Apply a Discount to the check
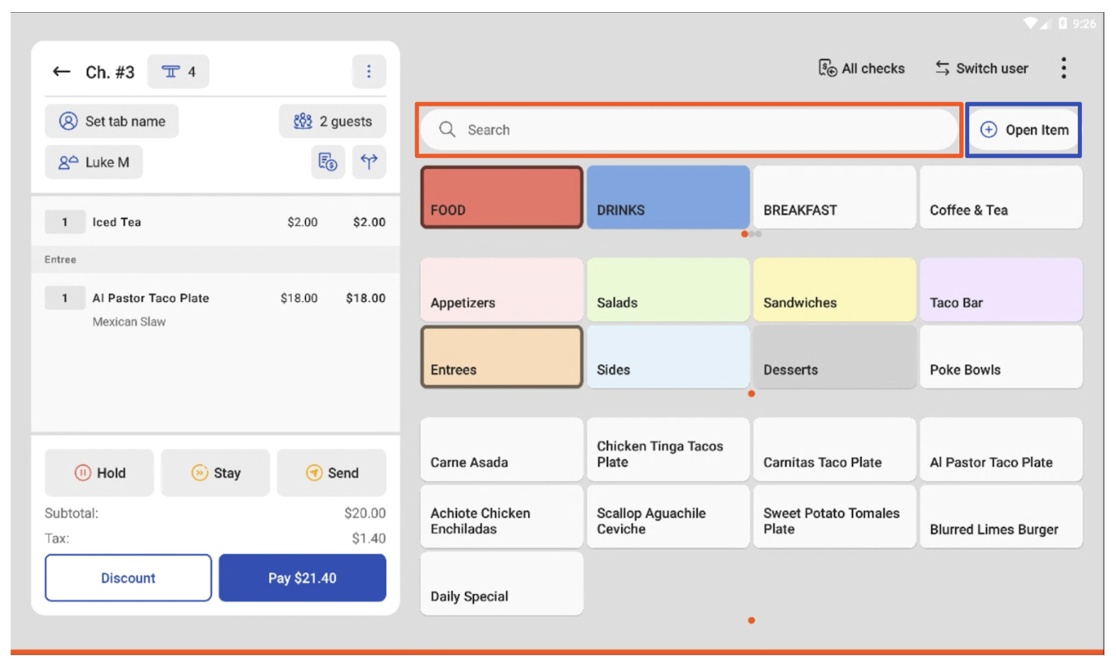This screenshot has width=1116, height=662. click(x=128, y=577)
